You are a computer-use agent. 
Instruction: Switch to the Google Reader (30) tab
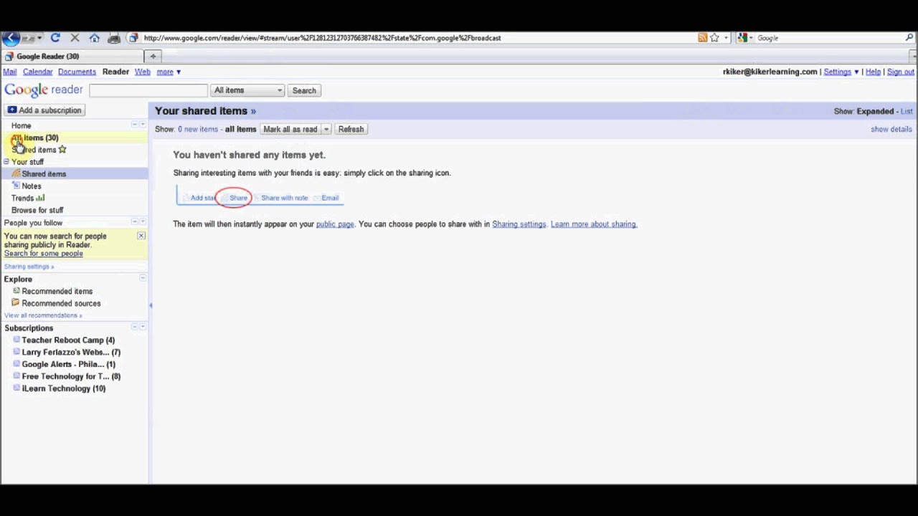pos(72,56)
